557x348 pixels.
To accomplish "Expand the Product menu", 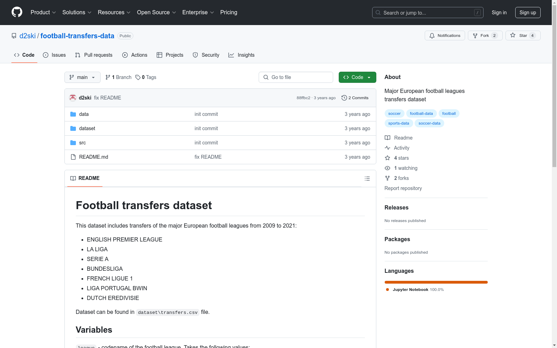I will (x=43, y=12).
